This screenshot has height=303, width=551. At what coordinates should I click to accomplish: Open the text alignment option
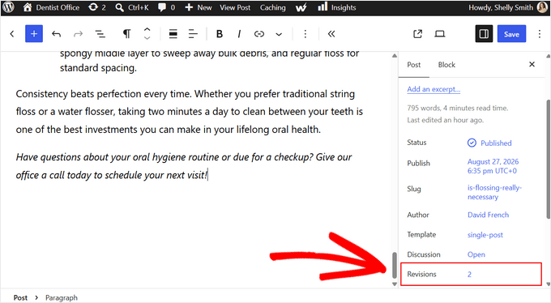point(193,34)
